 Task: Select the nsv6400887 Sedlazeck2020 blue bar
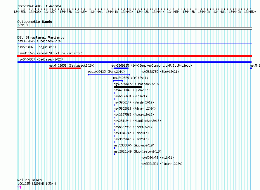coord(134,62)
